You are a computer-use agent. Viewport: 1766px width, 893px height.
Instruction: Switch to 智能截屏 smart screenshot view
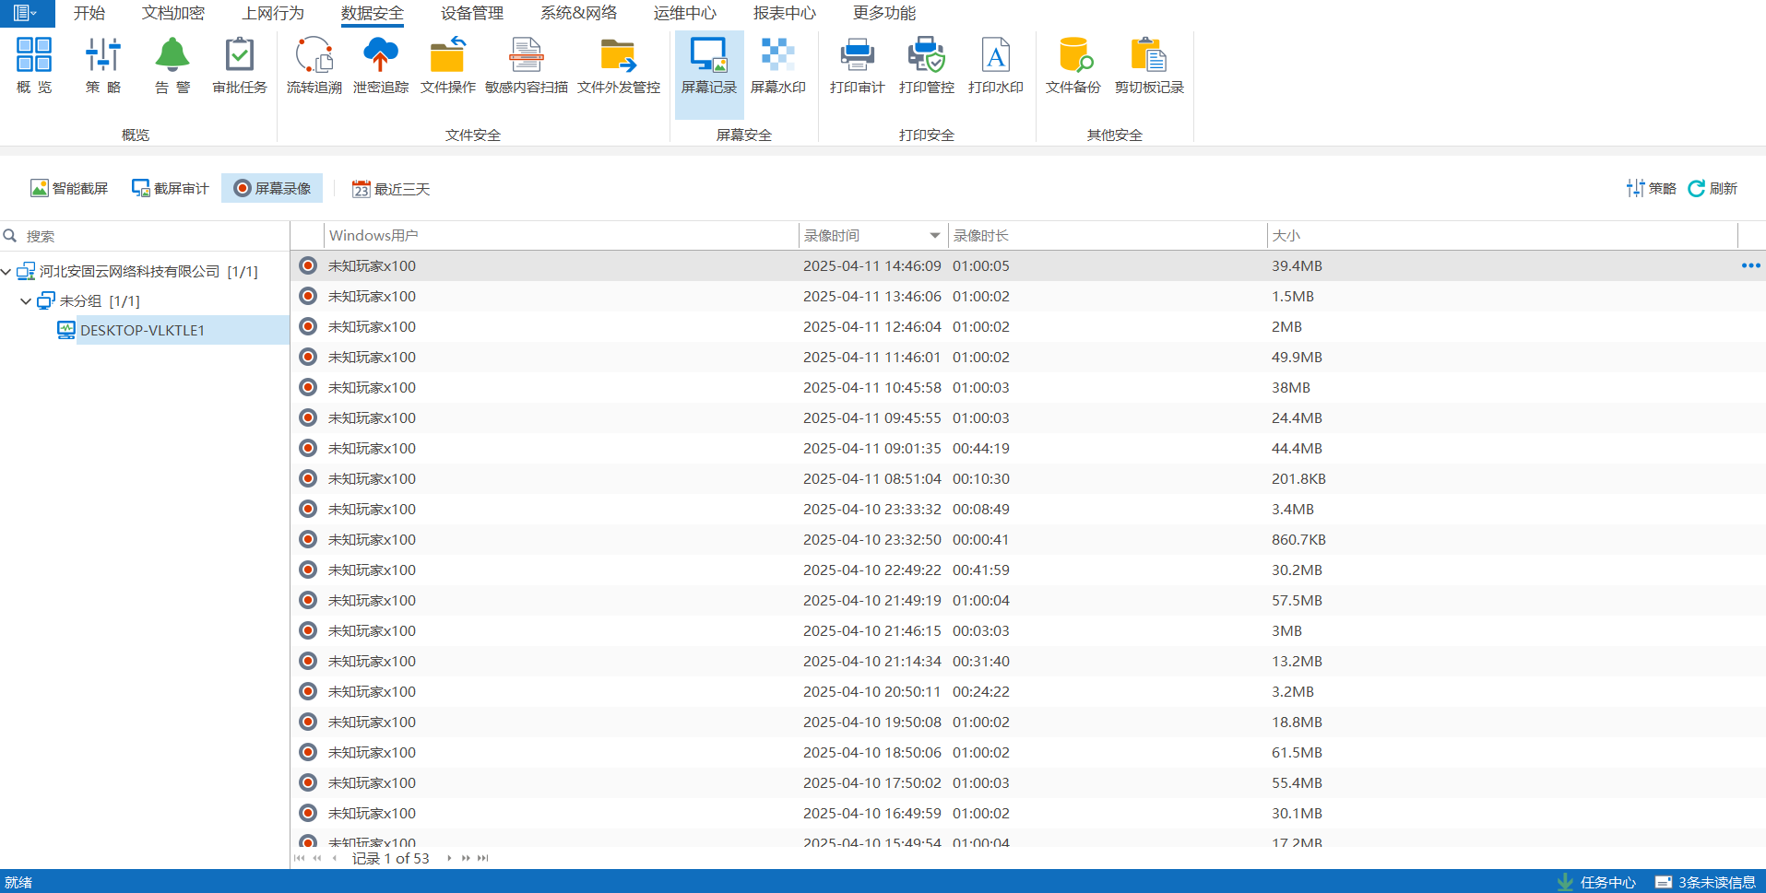(69, 188)
